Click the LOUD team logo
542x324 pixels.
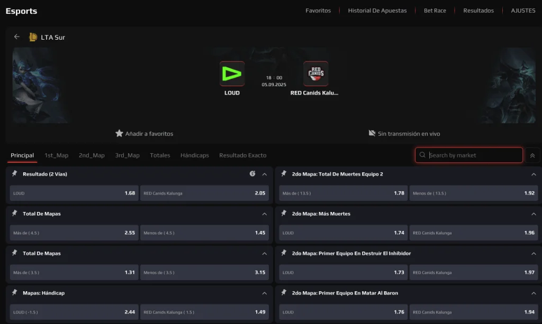(232, 73)
